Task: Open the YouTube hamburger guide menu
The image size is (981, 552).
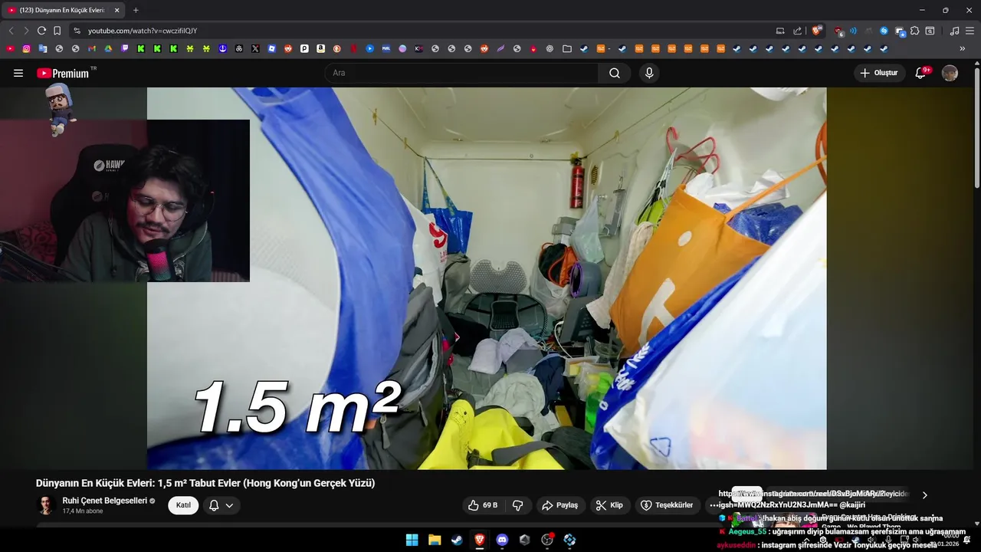Action: click(x=18, y=73)
